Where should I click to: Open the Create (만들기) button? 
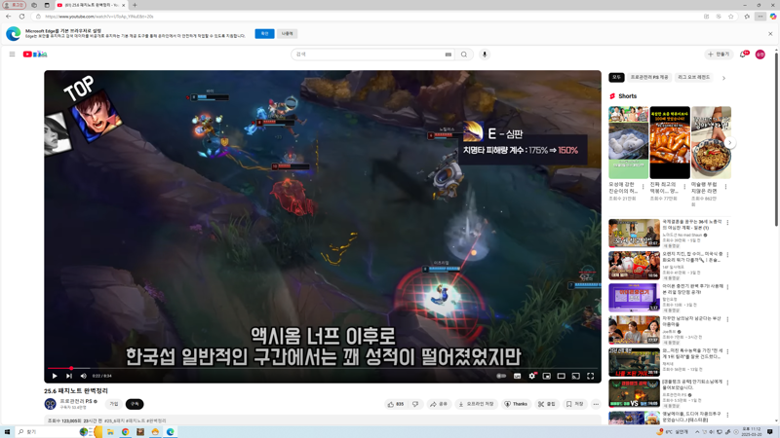click(x=719, y=55)
